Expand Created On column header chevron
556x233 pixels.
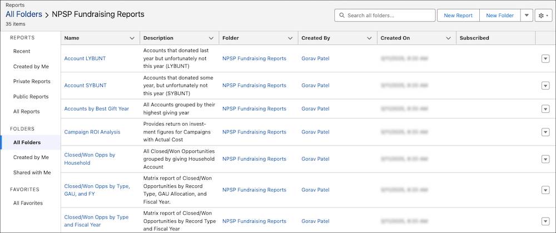(449, 38)
